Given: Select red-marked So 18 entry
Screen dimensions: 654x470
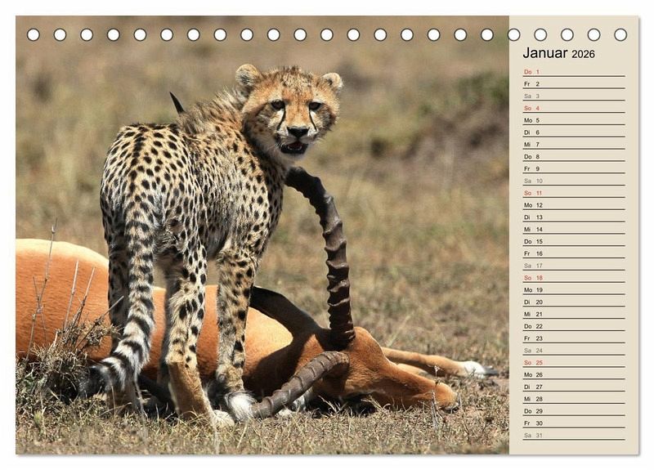Looking at the screenshot, I should pos(573,278).
